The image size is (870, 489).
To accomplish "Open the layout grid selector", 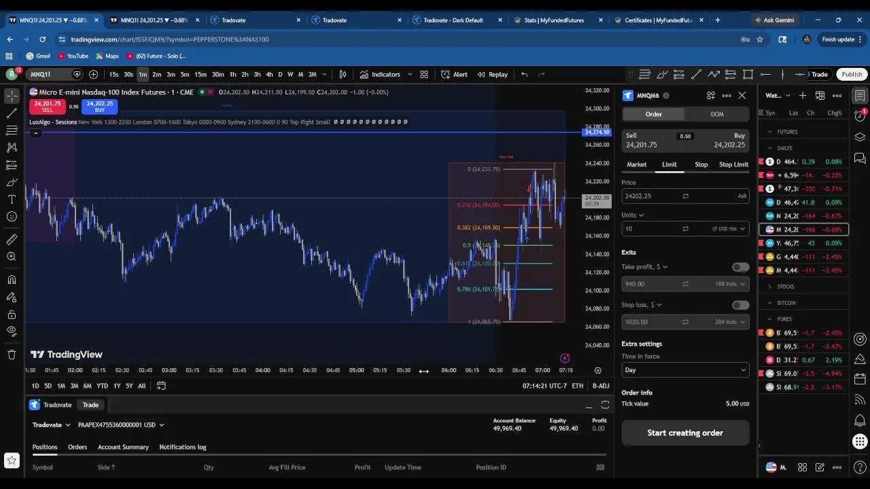I will click(424, 74).
